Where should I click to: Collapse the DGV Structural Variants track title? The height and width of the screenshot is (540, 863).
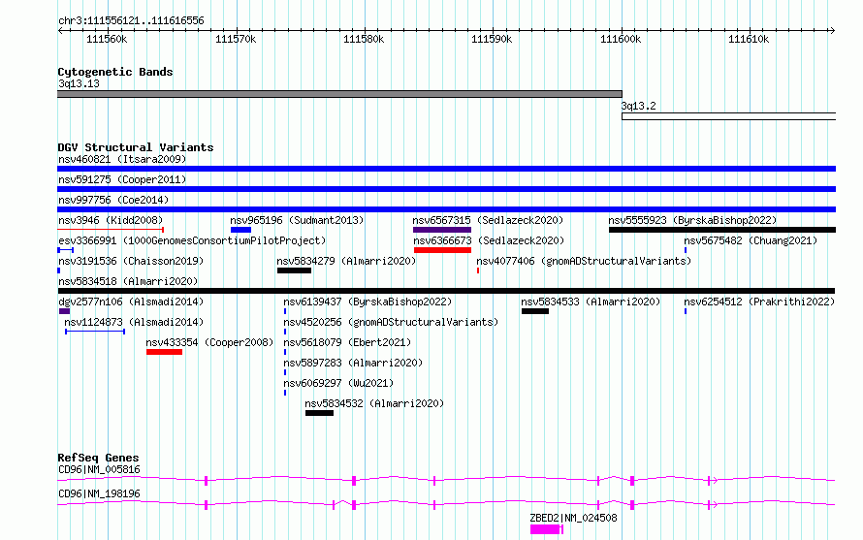(x=136, y=147)
